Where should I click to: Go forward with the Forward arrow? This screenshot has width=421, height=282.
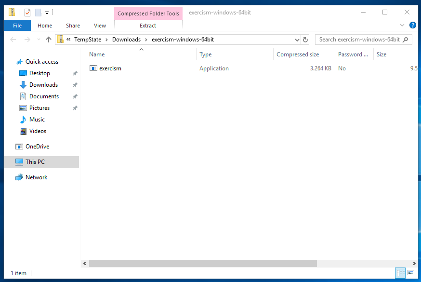[27, 40]
